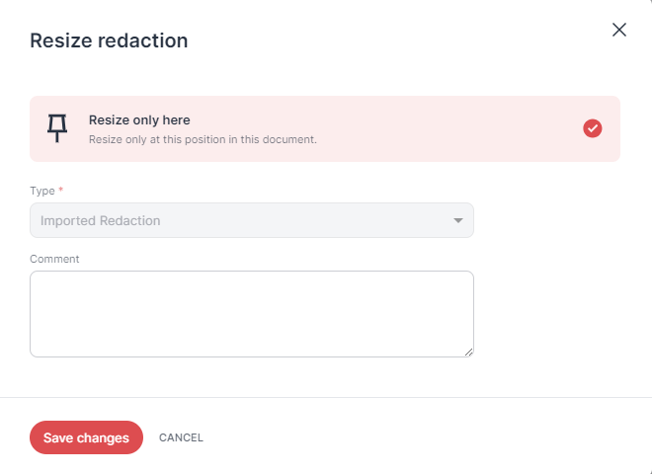Click the Resize only here heading
Image resolution: width=652 pixels, height=474 pixels.
[x=139, y=120]
